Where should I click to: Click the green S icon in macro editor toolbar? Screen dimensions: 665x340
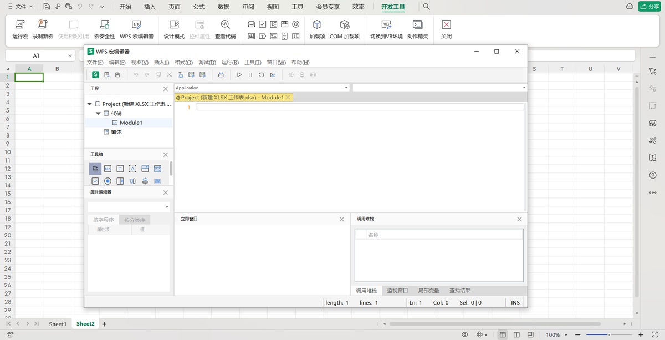[95, 74]
